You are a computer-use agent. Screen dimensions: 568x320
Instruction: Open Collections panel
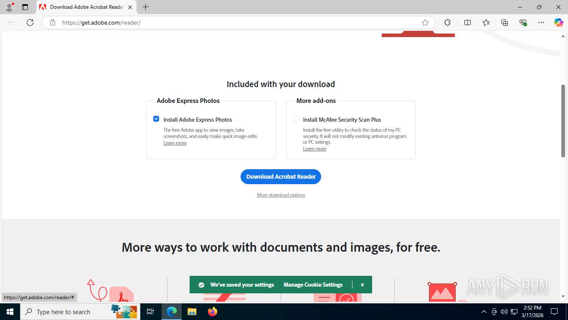[x=505, y=22]
